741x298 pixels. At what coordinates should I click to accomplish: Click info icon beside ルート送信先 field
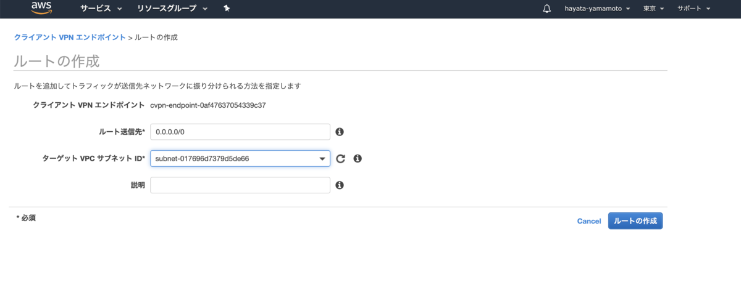(x=340, y=132)
